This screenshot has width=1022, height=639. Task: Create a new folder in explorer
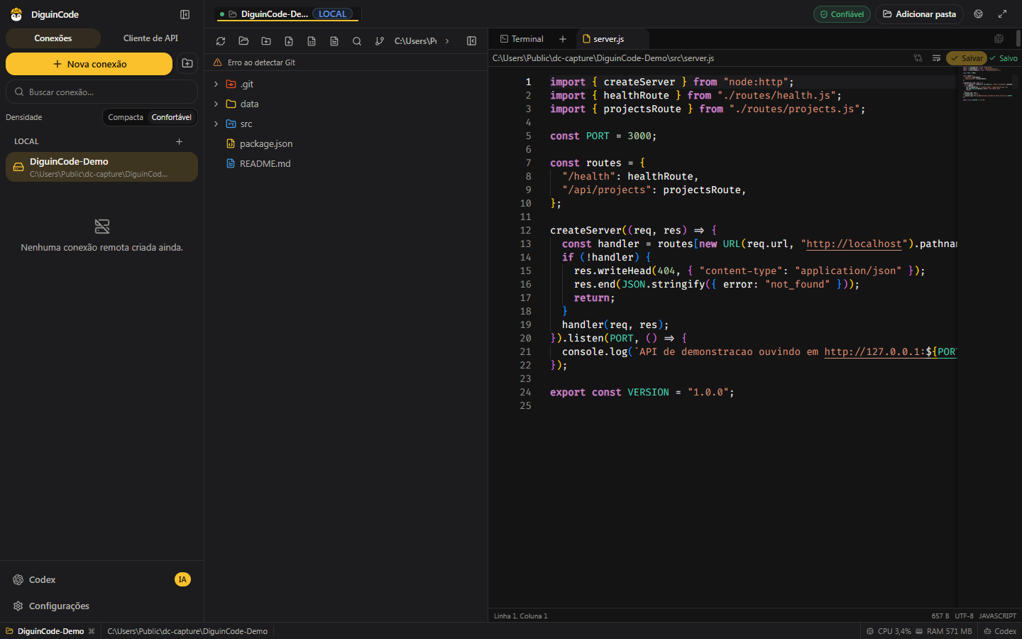(266, 41)
